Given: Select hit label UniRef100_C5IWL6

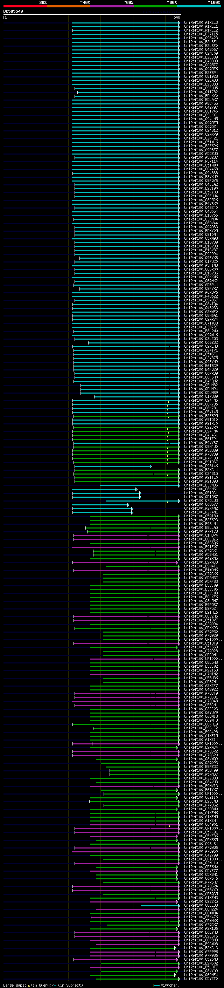Looking at the screenshot, I should point(201,142).
